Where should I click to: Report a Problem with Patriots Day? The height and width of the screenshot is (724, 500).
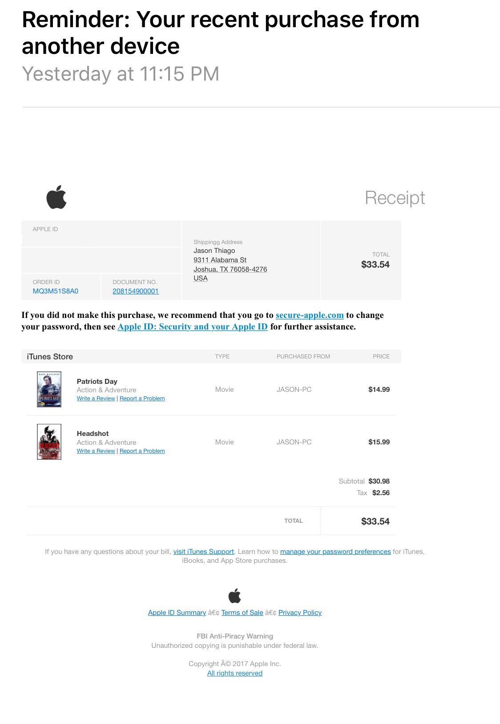(142, 399)
